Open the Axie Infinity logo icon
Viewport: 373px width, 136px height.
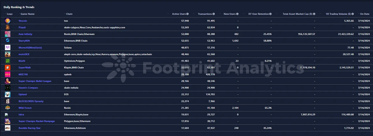(8, 34)
